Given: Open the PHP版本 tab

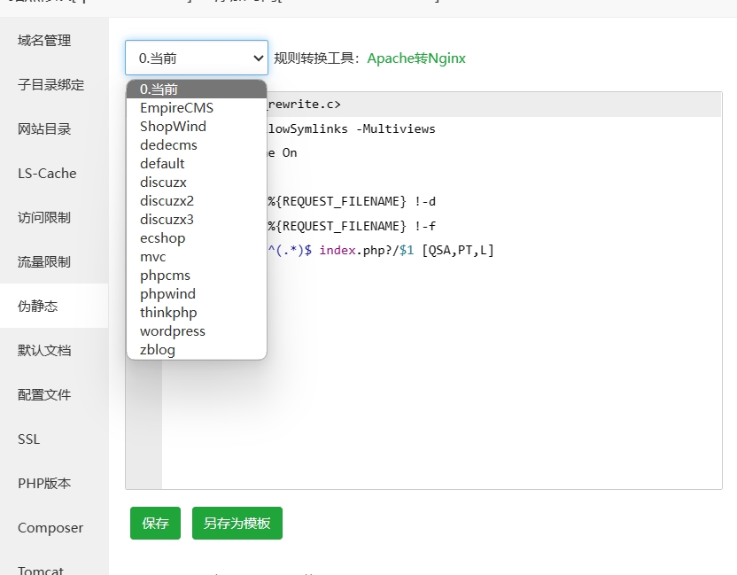Looking at the screenshot, I should (x=54, y=484).
